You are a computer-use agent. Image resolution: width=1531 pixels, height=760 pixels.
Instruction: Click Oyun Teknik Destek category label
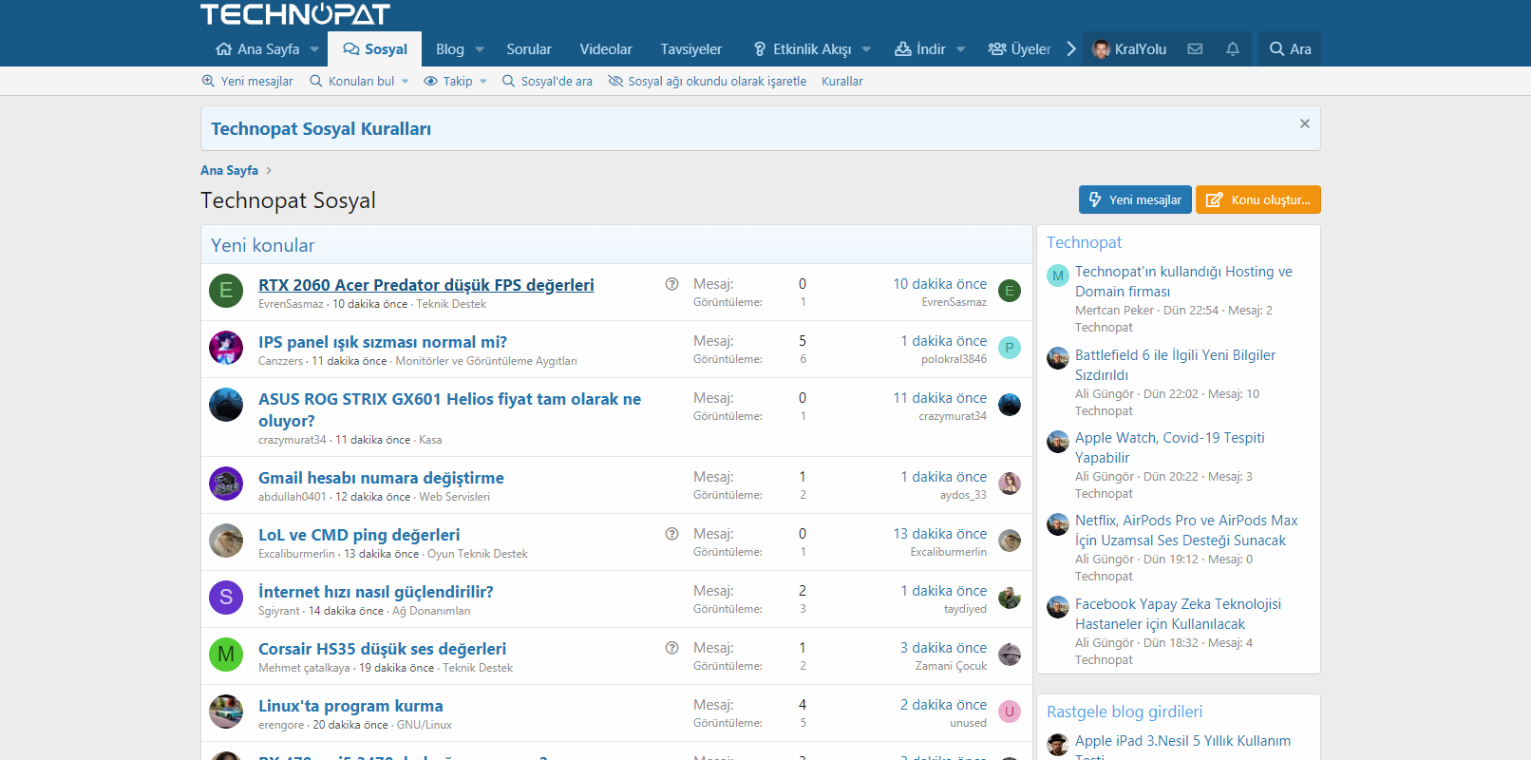478,554
